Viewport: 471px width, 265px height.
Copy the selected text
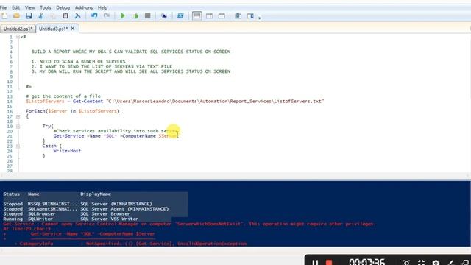pos(53,15)
